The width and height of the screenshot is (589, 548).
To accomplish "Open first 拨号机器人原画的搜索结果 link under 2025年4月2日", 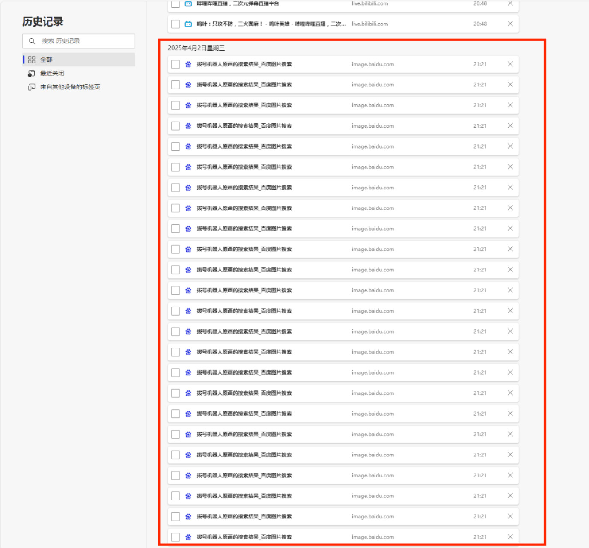I will click(244, 64).
